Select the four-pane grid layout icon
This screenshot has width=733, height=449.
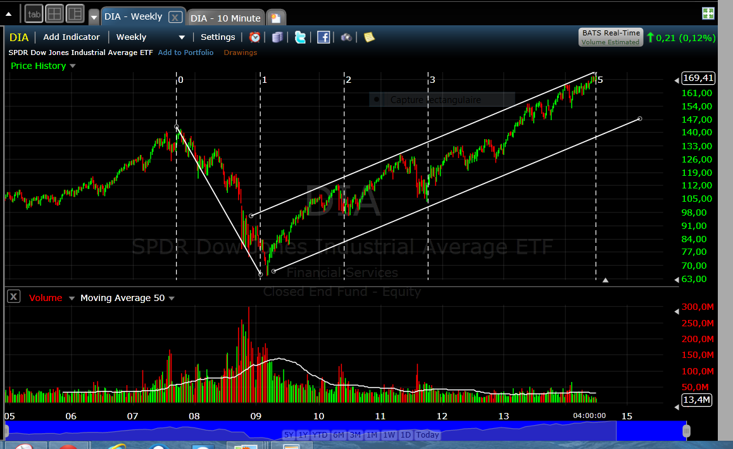click(x=54, y=14)
